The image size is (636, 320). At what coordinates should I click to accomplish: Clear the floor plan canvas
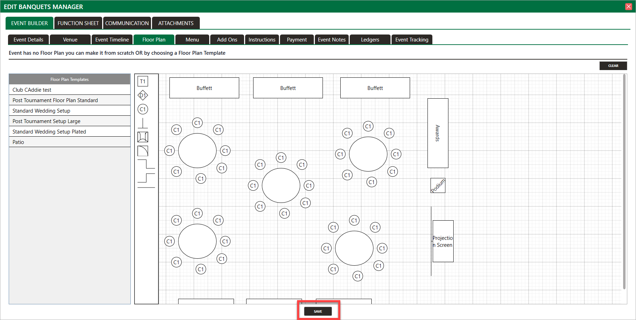613,66
